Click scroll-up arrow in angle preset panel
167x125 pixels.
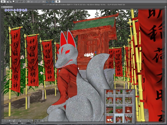pos(134,91)
